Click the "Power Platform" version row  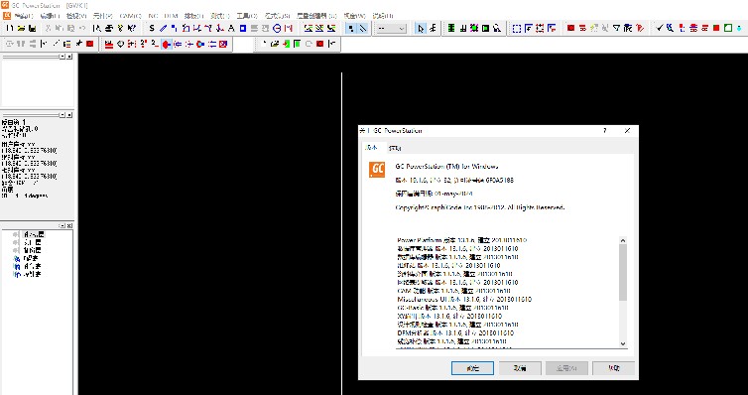(461, 240)
